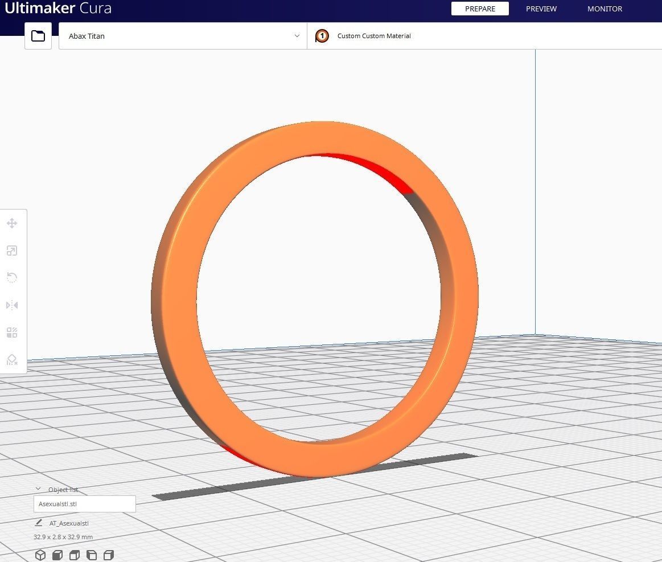
Task: Select the Mirror tool
Action: [12, 305]
